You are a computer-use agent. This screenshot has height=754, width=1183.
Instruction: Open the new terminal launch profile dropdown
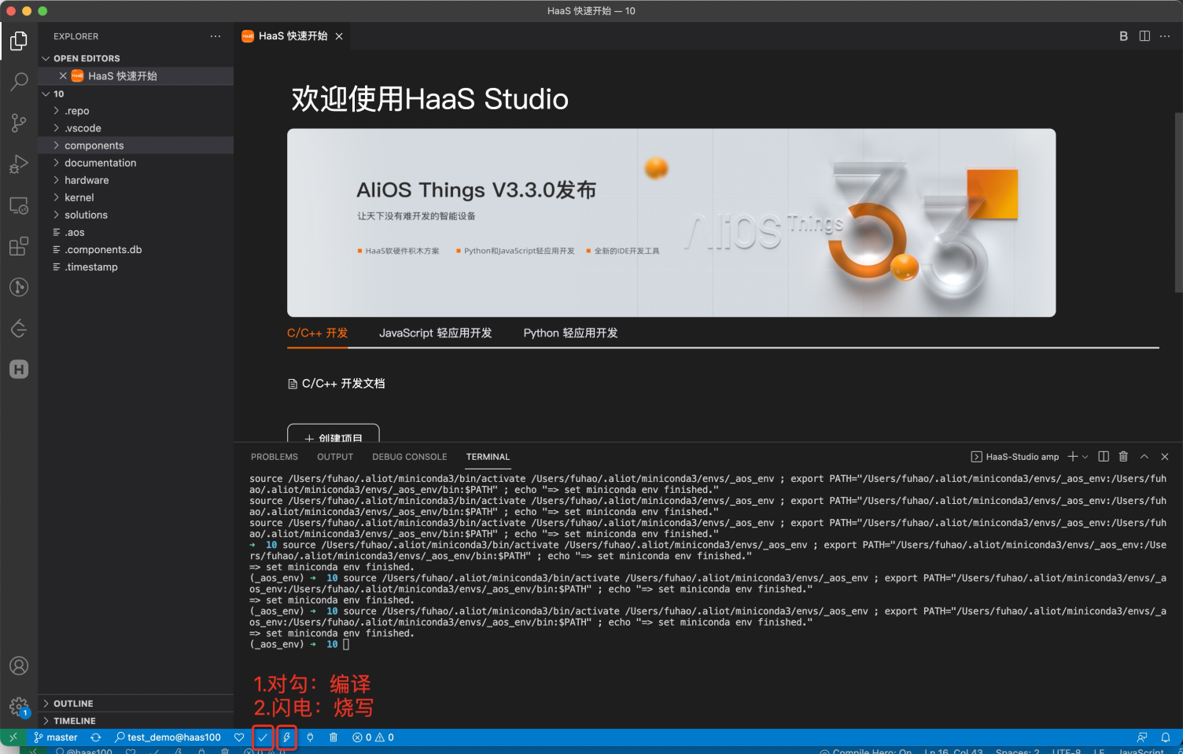[1085, 457]
